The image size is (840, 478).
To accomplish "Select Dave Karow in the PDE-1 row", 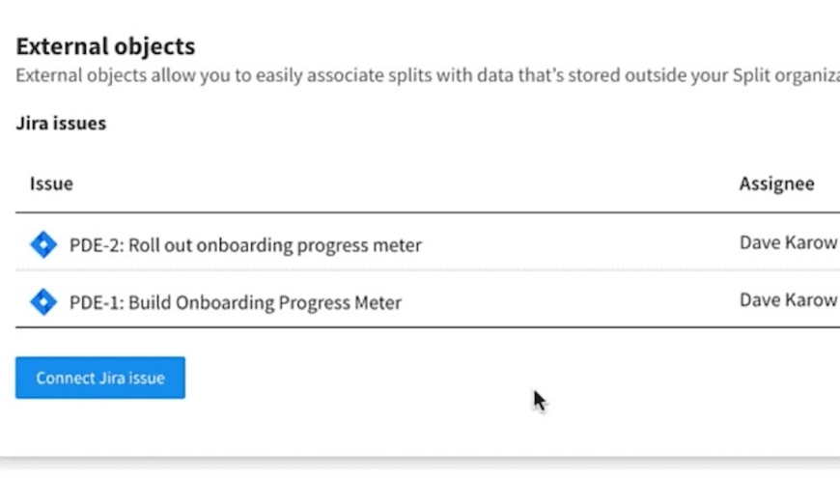I will [788, 300].
